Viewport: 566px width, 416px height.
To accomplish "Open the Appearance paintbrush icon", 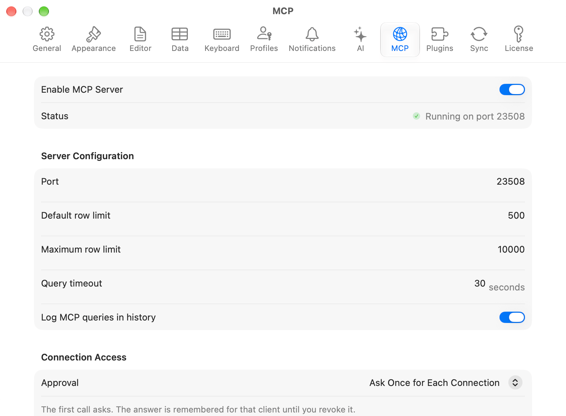I will [94, 34].
